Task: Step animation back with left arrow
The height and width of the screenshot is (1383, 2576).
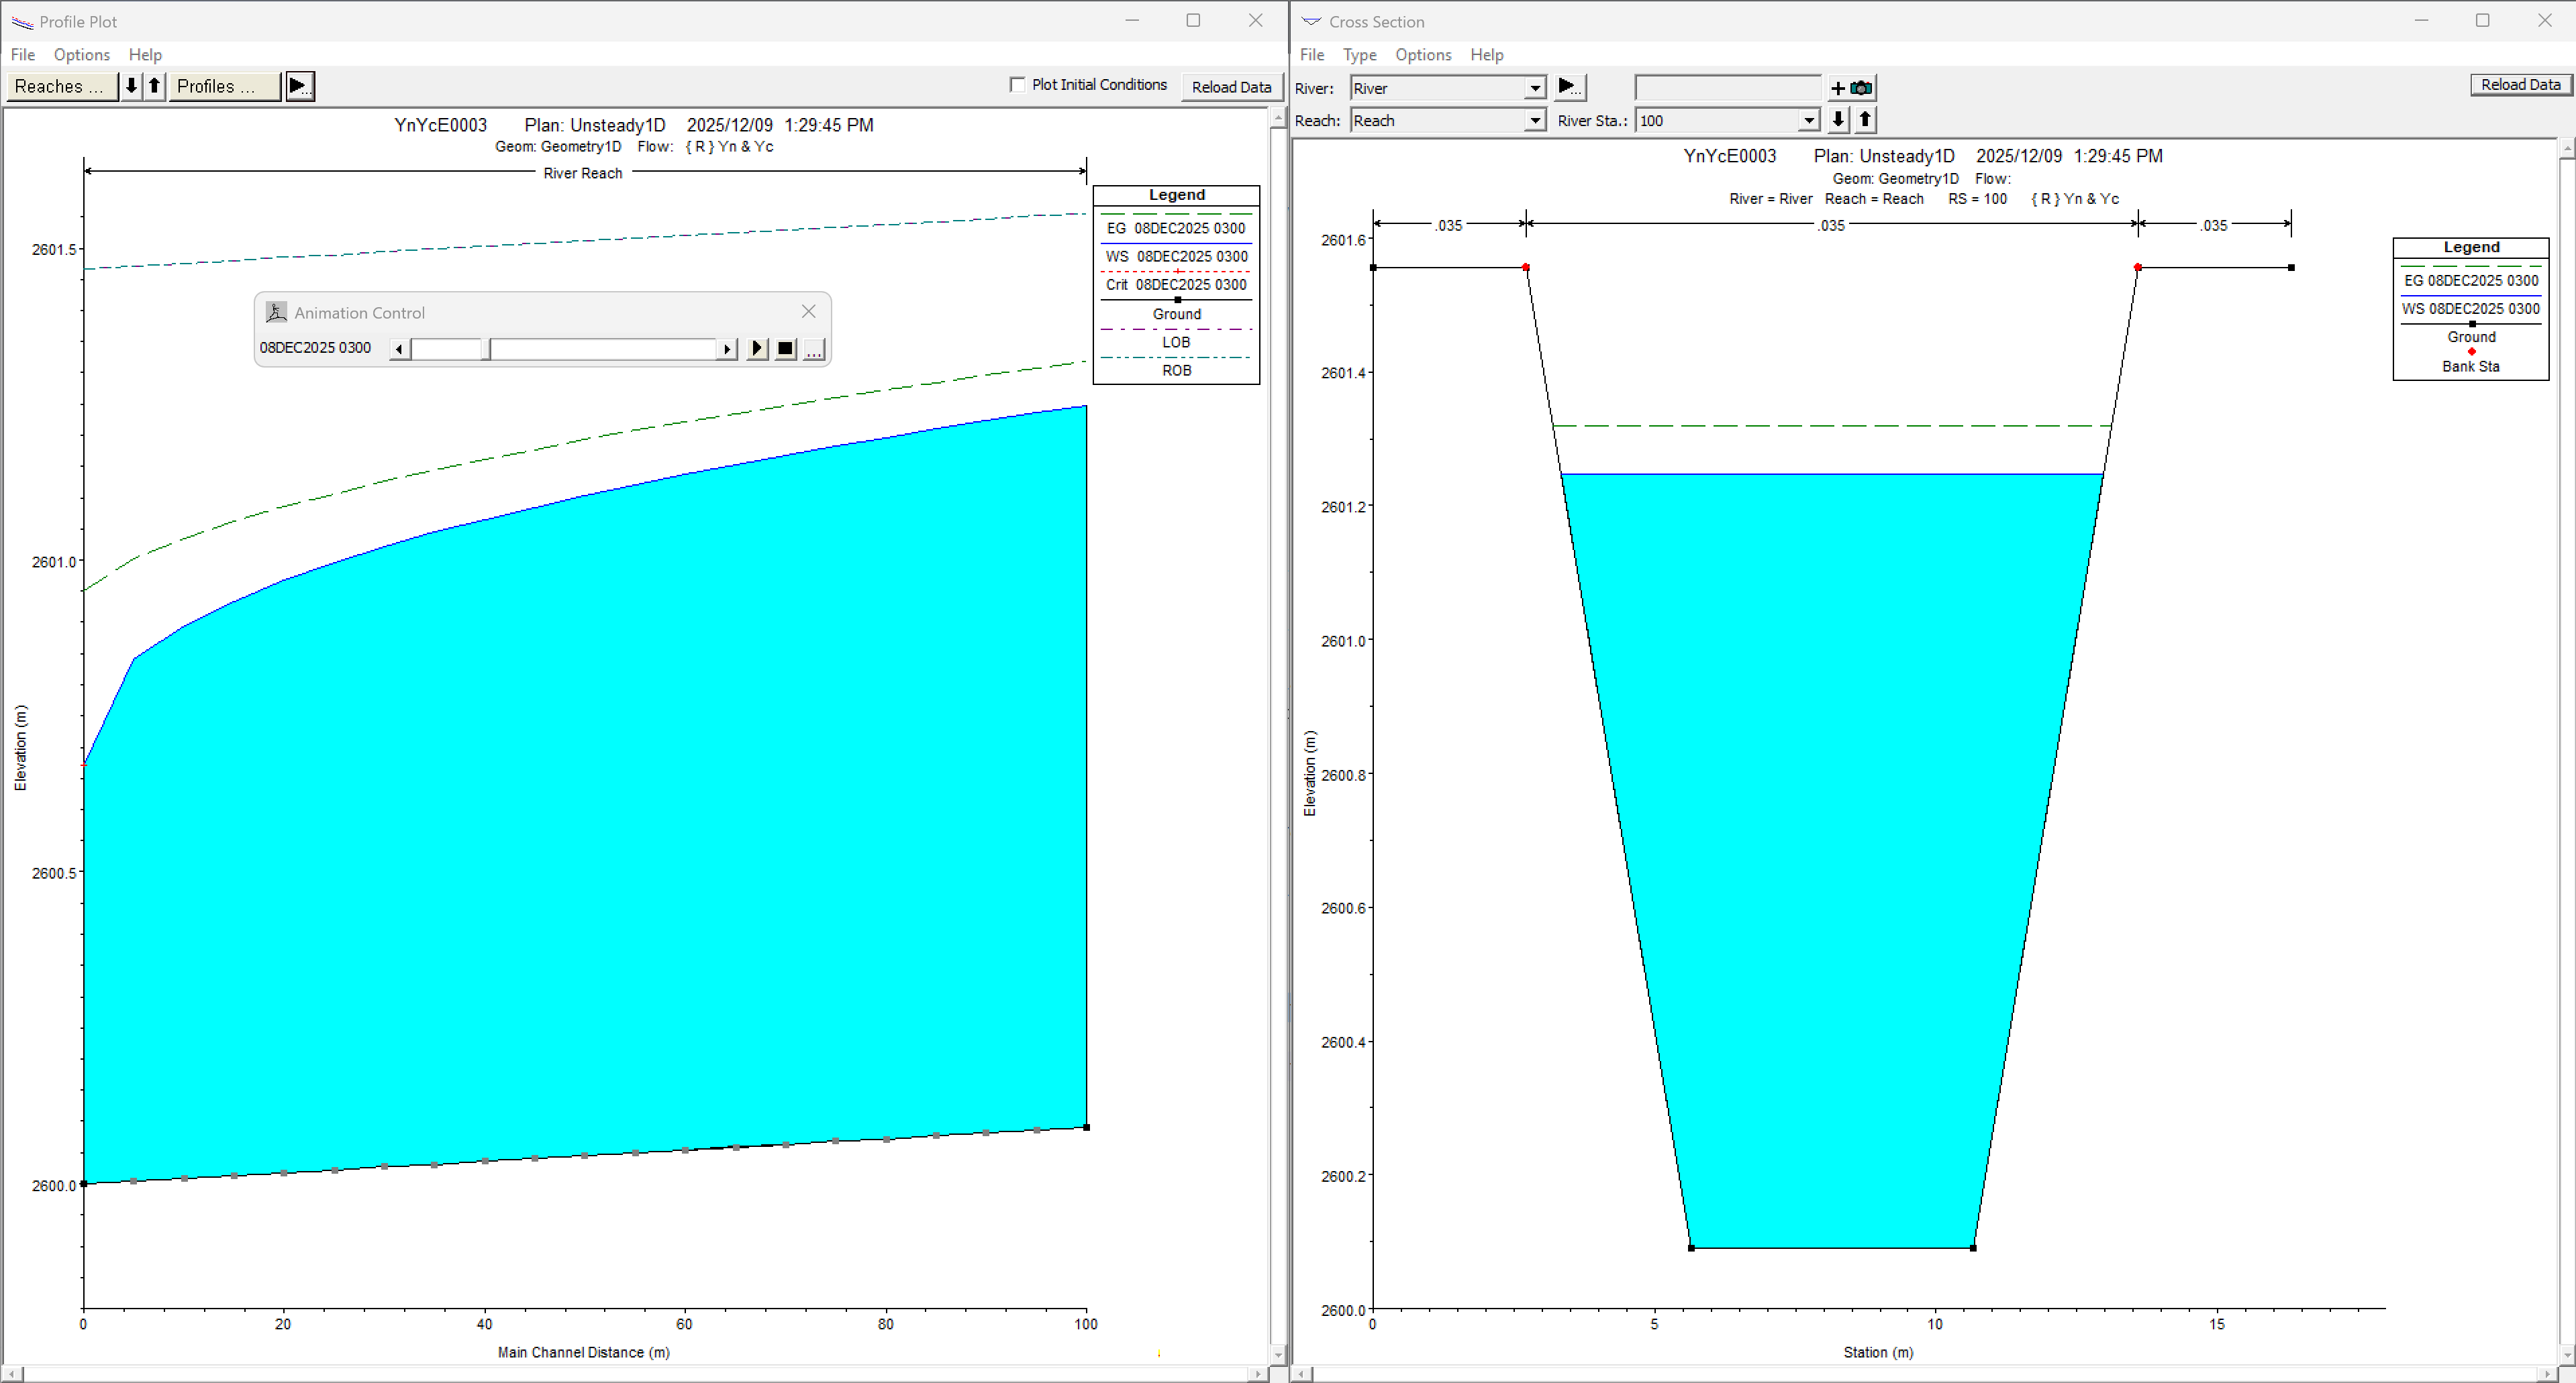Action: 399,349
